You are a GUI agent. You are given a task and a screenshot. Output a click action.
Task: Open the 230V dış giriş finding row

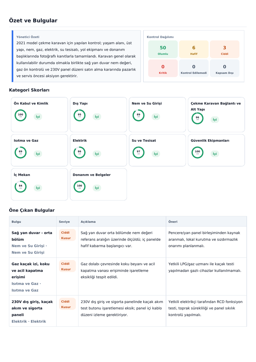click(x=128, y=311)
